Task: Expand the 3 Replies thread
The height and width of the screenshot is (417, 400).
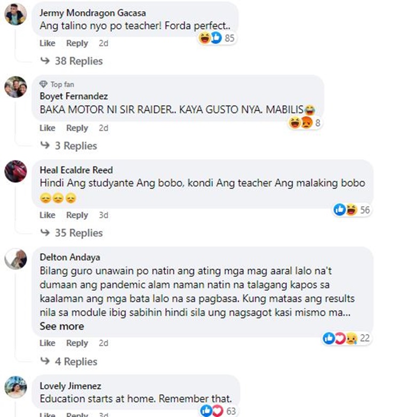Action: tap(68, 146)
